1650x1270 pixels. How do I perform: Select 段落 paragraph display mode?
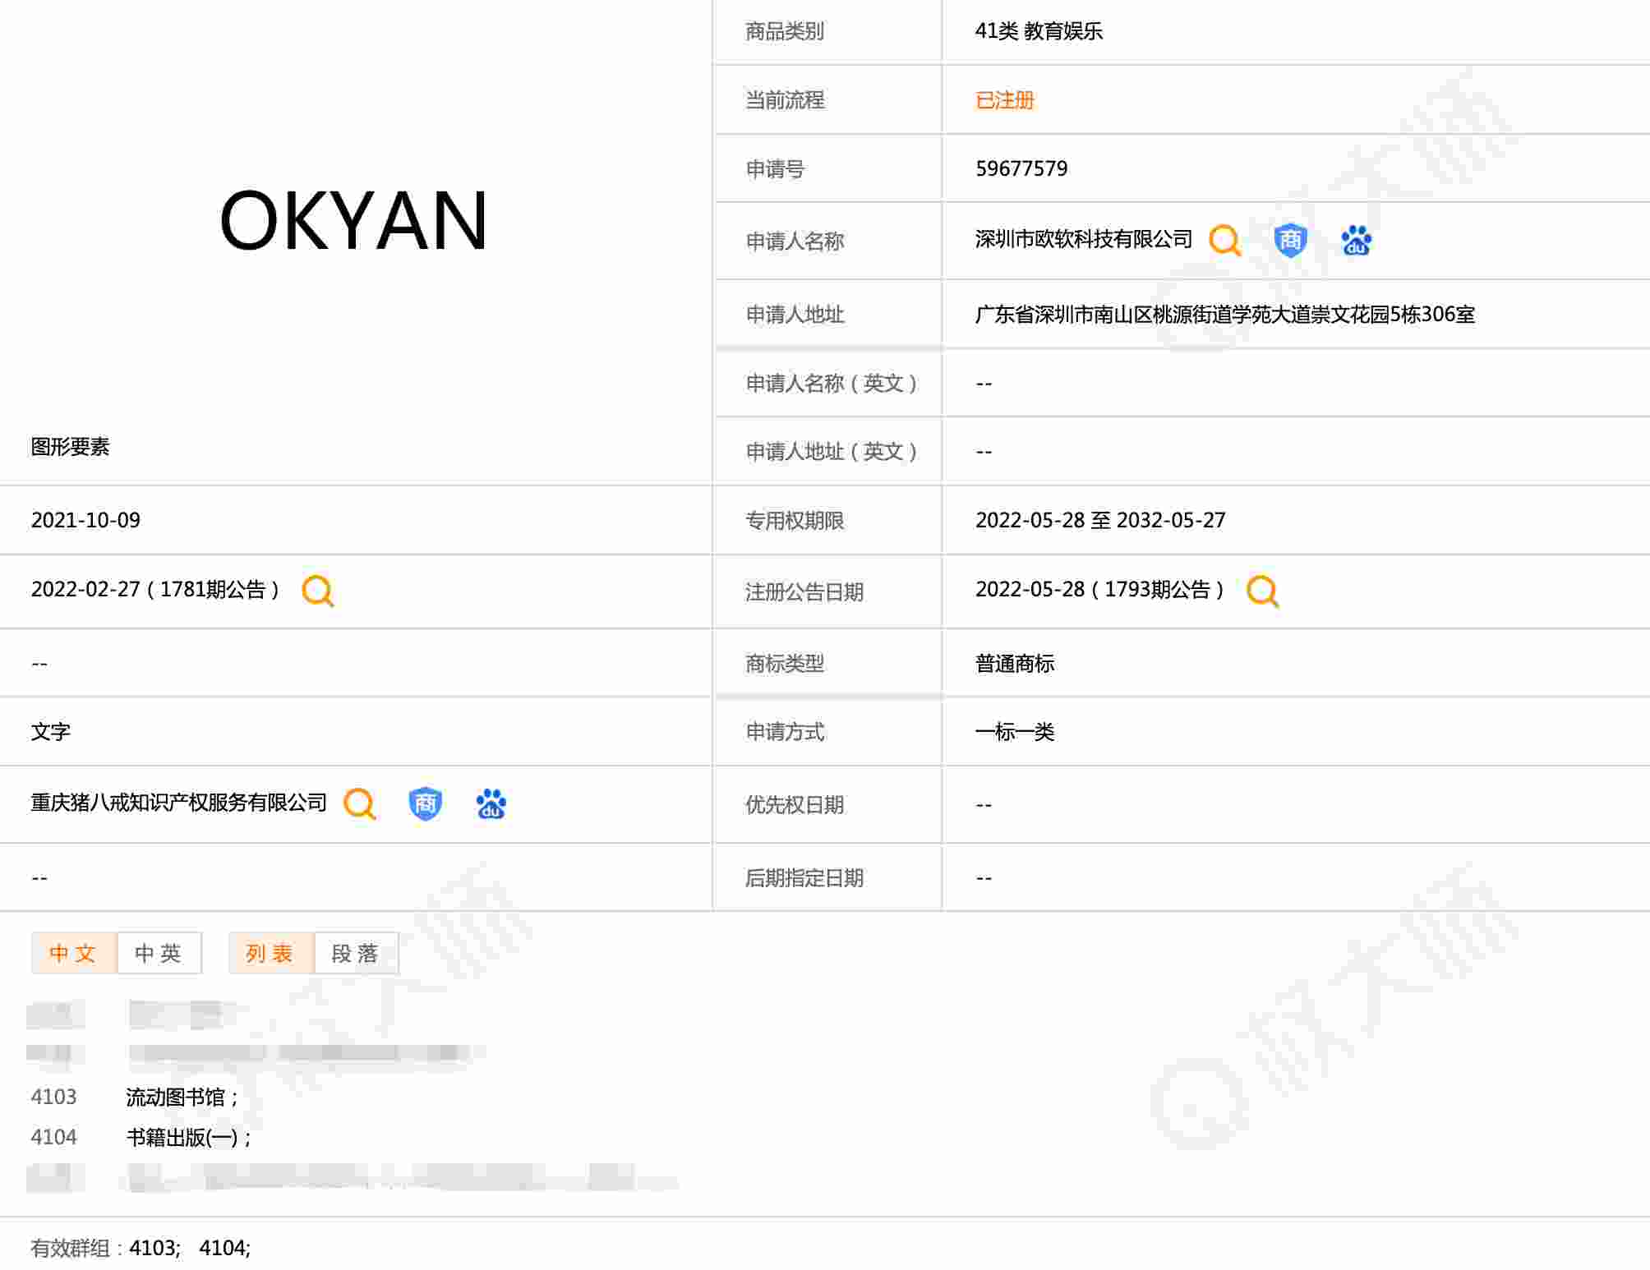356,953
